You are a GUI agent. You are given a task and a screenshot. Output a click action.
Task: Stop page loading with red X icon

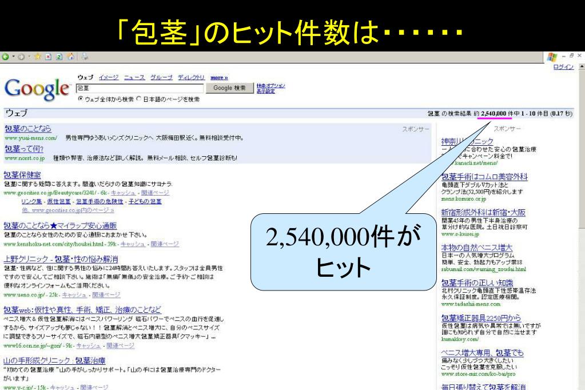click(x=48, y=57)
